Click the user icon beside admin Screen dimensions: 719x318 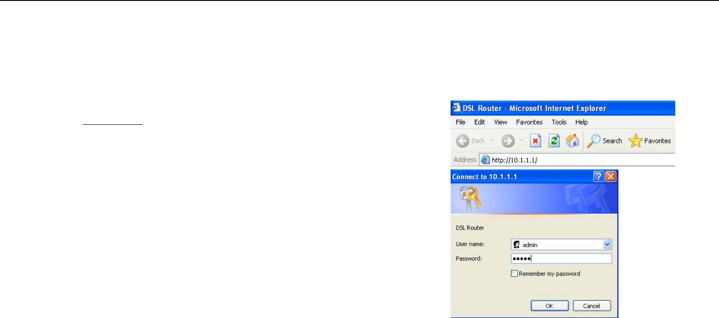click(x=517, y=245)
